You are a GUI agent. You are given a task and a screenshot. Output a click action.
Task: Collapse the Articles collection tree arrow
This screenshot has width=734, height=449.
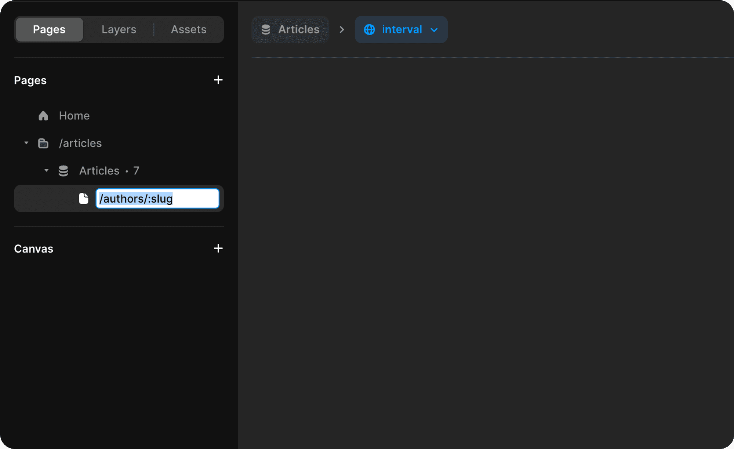(x=46, y=170)
